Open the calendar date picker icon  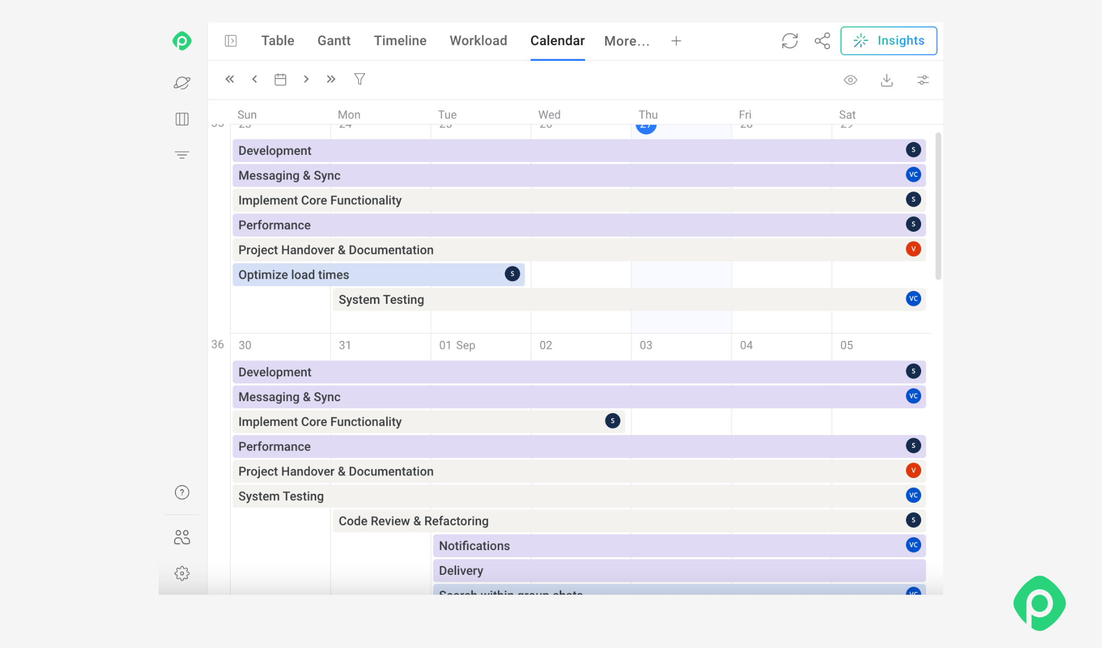(280, 80)
